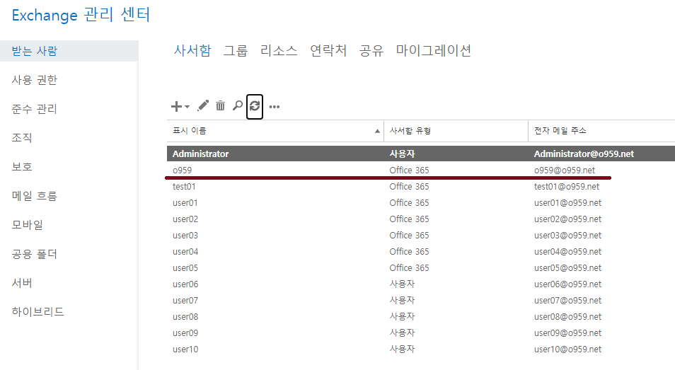The height and width of the screenshot is (370, 675).
Task: Select the user07 mailbox row
Action: click(421, 300)
